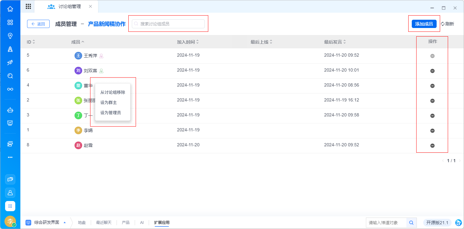Viewport: 464px width, 229px height.
Task: Click the 刘 avatar of 刘双喜
Action: tap(78, 71)
